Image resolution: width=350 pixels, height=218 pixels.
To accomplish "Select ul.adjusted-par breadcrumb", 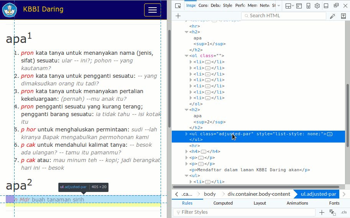I will pyautogui.click(x=318, y=194).
